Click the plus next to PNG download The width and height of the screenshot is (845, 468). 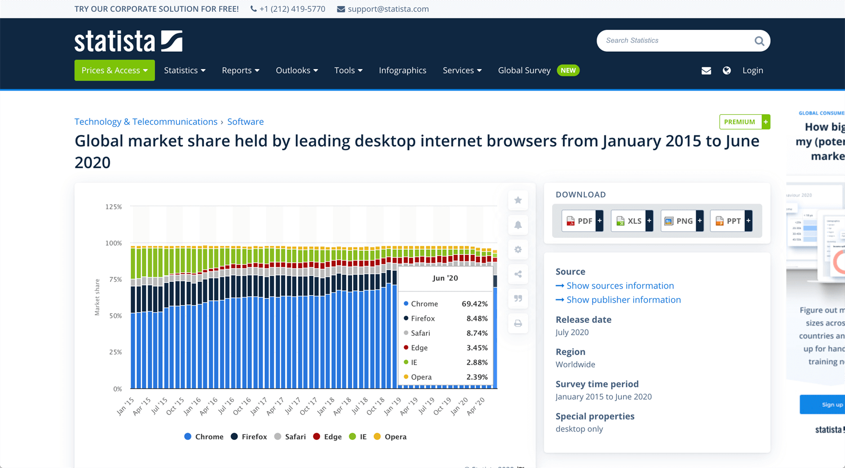pyautogui.click(x=700, y=221)
